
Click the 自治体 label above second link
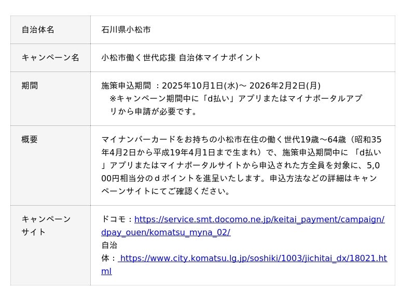[109, 245]
